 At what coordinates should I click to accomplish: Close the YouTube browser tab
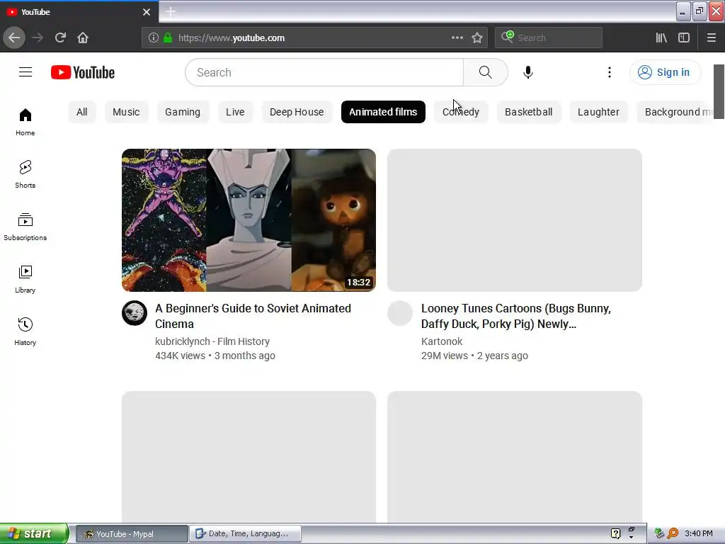(x=147, y=12)
